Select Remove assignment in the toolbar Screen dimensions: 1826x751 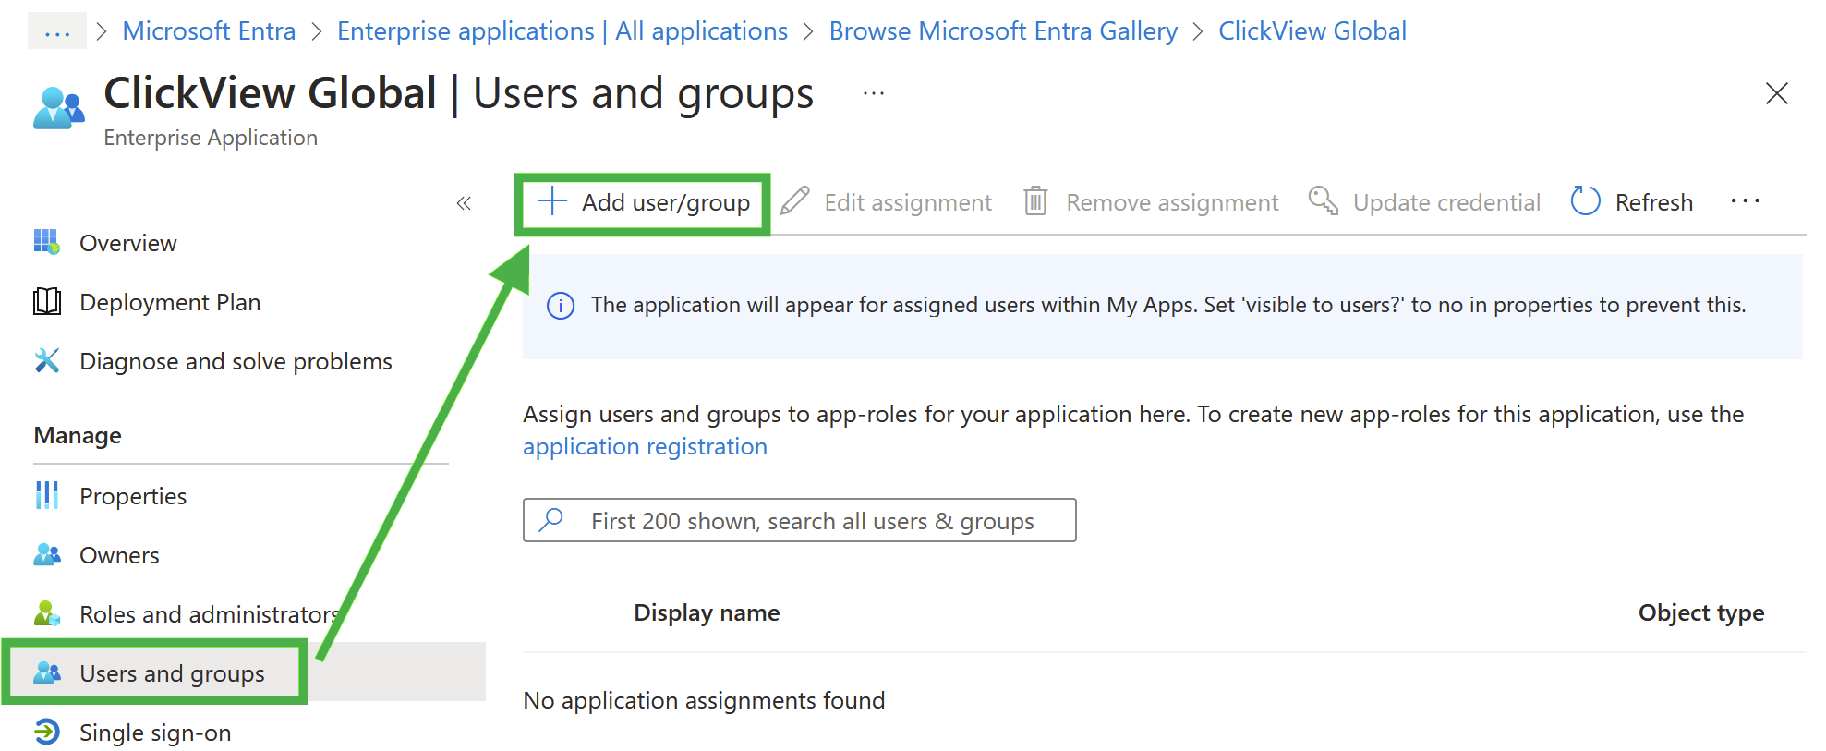(1152, 202)
